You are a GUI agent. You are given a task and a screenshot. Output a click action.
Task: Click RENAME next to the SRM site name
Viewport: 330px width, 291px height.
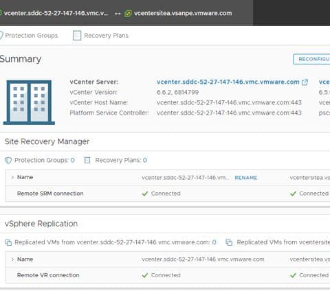pos(246,178)
